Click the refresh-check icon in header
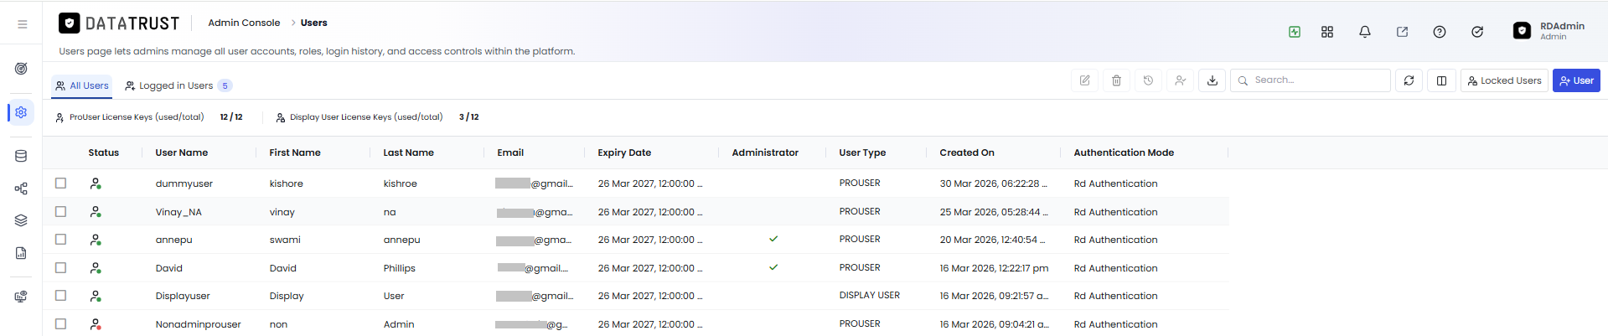The height and width of the screenshot is (336, 1608). tap(1477, 32)
